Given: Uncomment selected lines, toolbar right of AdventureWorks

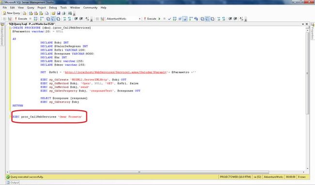Looking at the screenshot, I should [223, 19].
